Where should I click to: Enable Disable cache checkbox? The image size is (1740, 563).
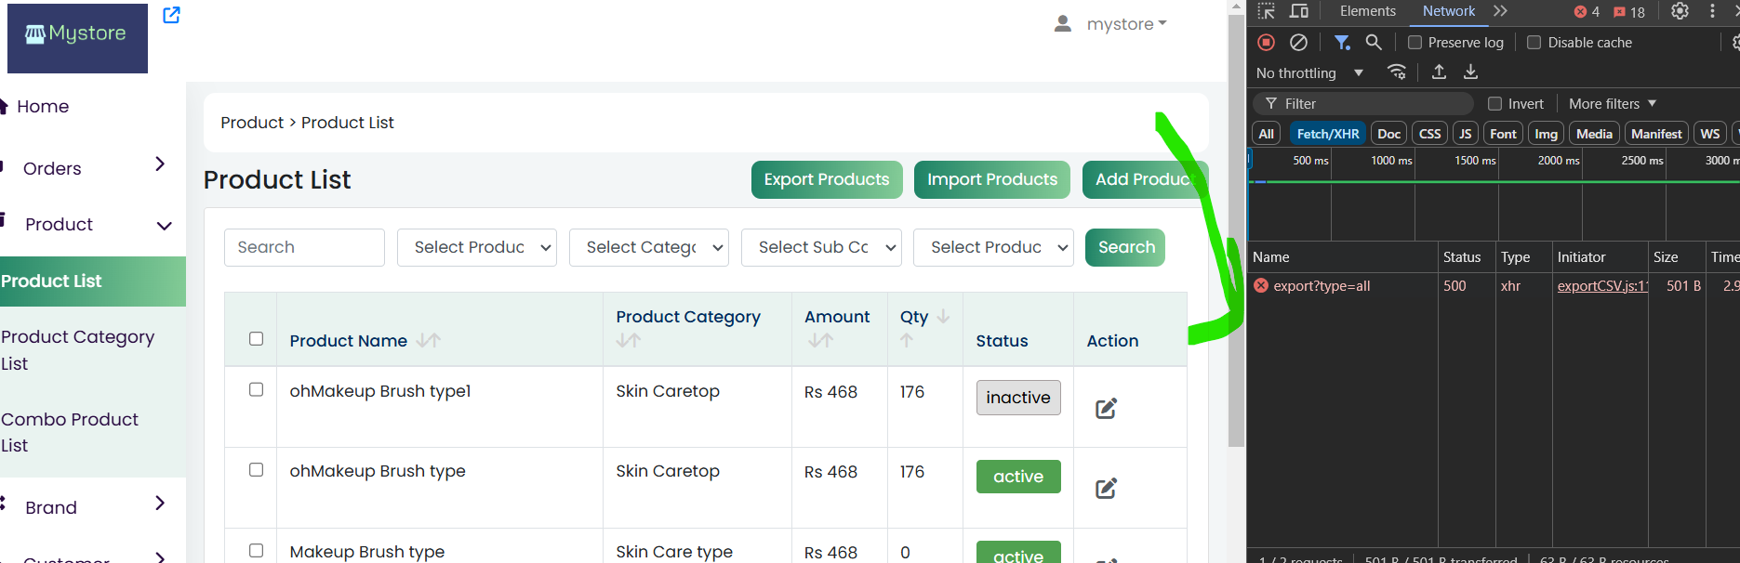[x=1534, y=43]
